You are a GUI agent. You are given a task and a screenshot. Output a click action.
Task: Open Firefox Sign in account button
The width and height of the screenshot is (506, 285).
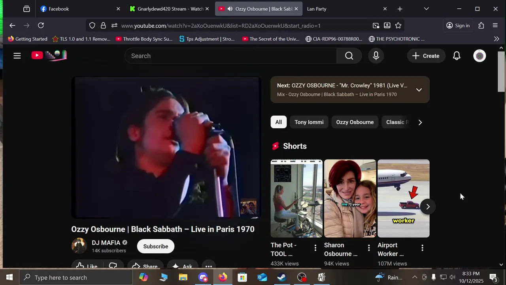point(458,25)
